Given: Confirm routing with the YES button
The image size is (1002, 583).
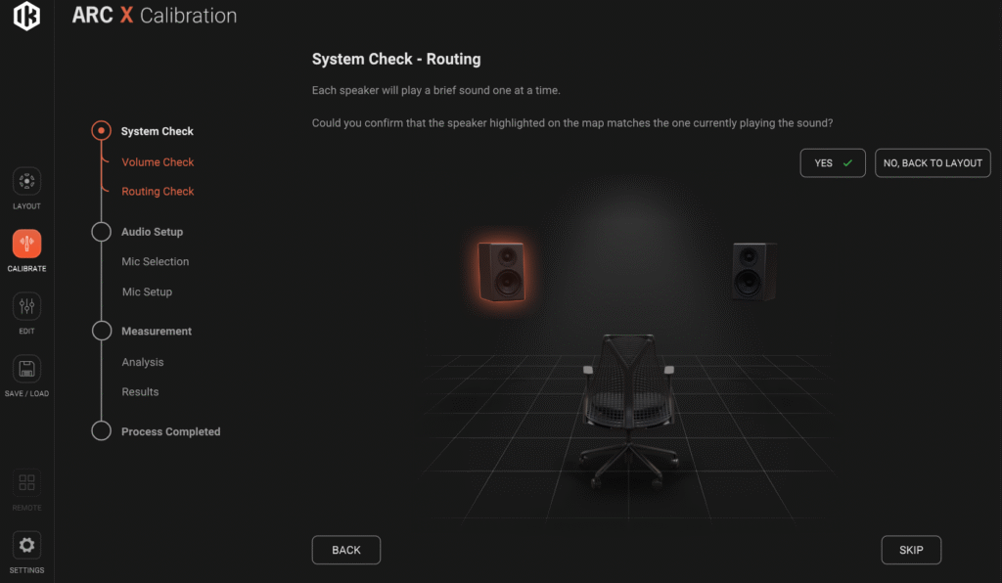Looking at the screenshot, I should pyautogui.click(x=833, y=163).
